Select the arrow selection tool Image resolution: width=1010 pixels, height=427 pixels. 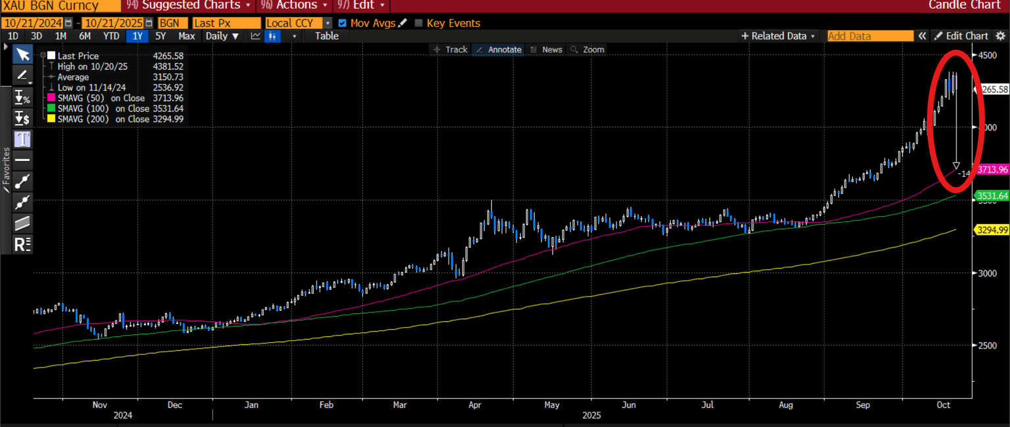[x=22, y=54]
